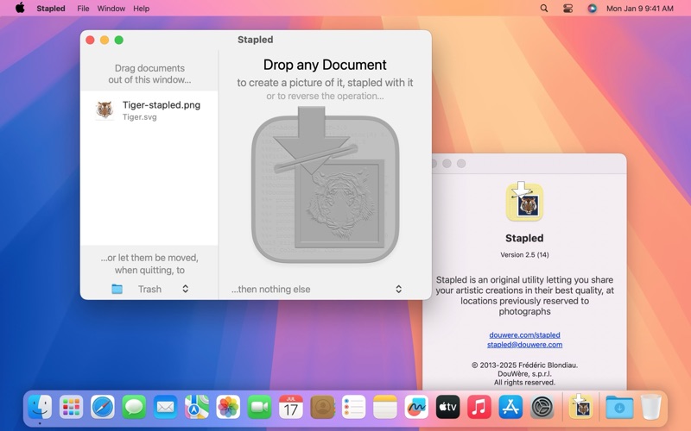Open the Downloads folder in the Dock

click(619, 407)
